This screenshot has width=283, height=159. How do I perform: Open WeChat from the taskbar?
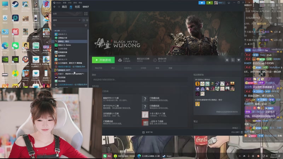coord(107,156)
